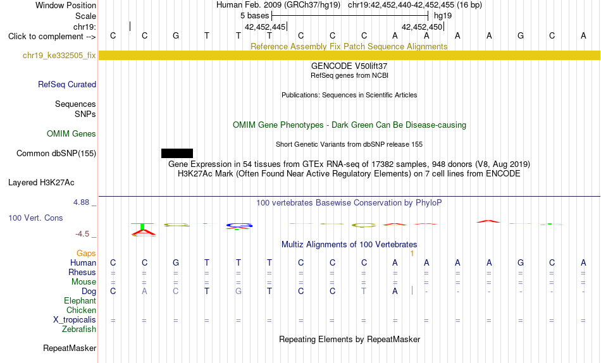Select the X_tropicalis species label
The image size is (601, 363).
[75, 320]
